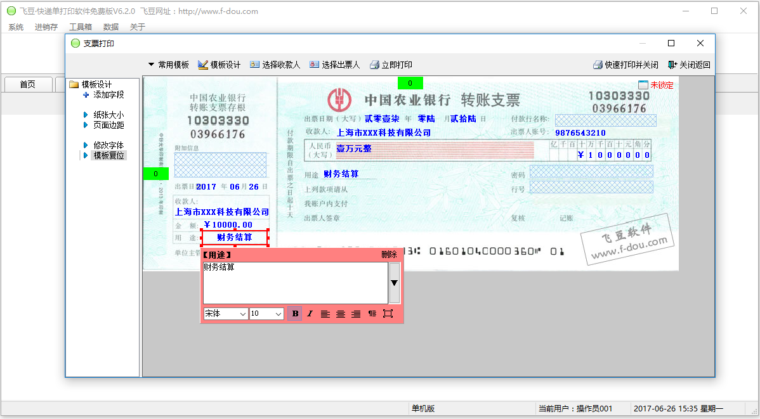The width and height of the screenshot is (760, 419).
Task: Open the 系统 menu
Action: 16,27
